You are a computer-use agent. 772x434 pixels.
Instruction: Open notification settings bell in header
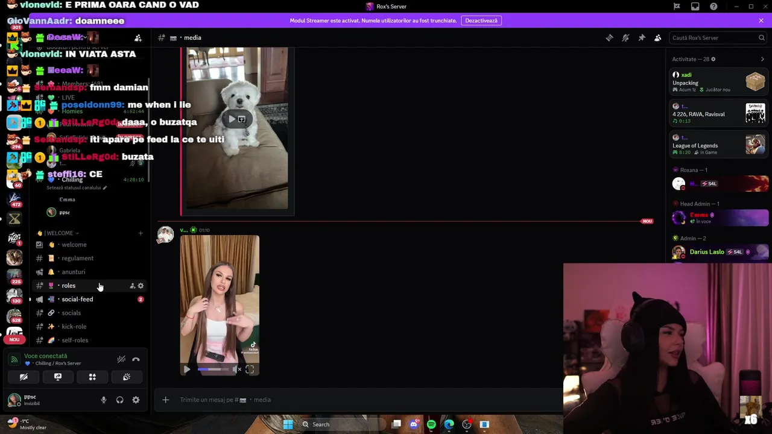[625, 37]
